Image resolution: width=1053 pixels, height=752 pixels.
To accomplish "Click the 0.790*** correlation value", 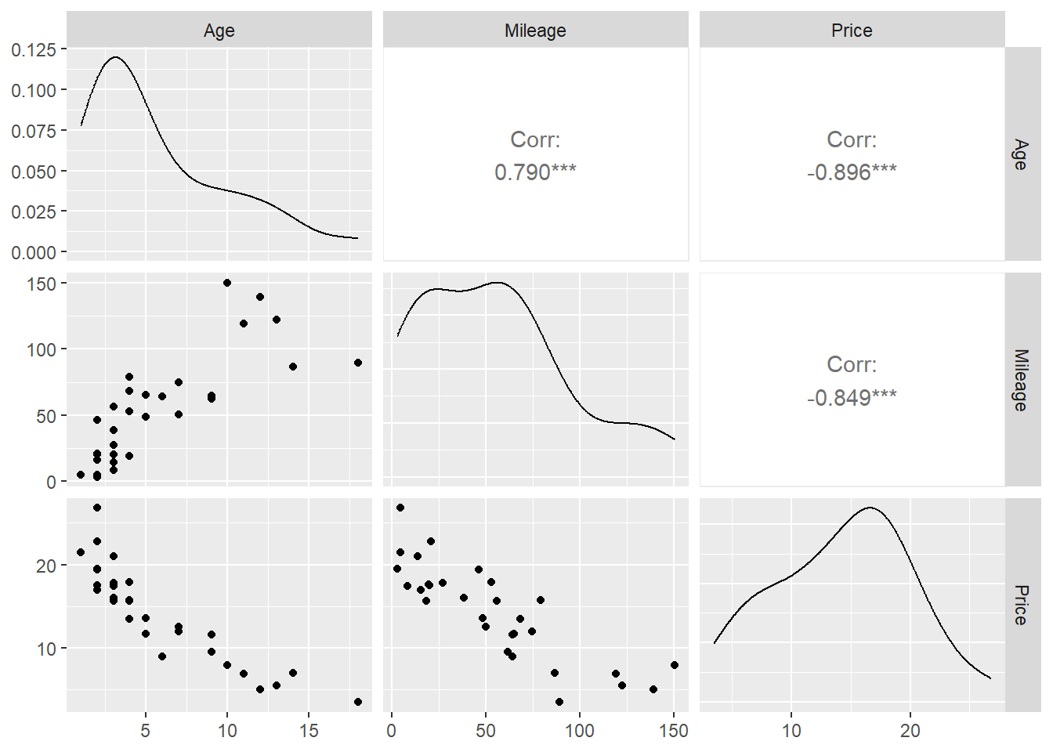I will 535,172.
